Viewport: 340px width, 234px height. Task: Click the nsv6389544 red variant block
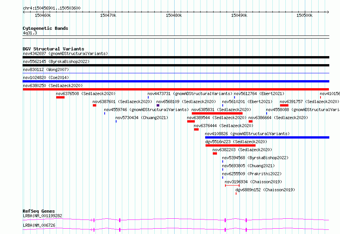191,121
